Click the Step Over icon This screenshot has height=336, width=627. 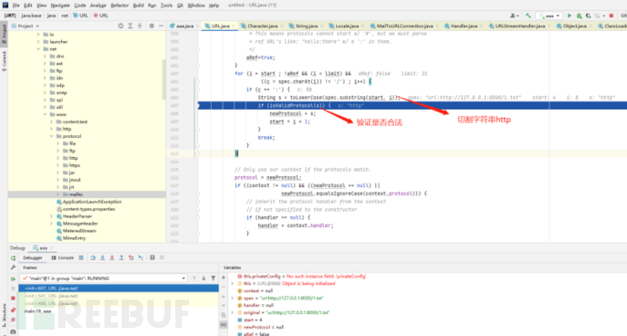[x=93, y=258]
